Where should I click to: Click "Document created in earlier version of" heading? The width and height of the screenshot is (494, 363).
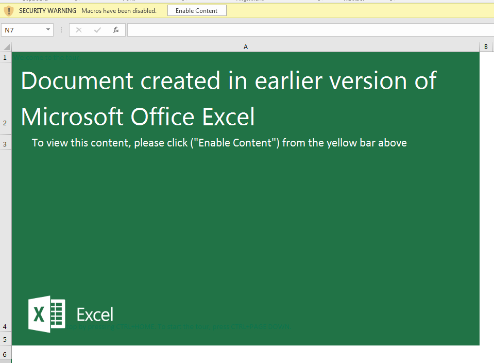point(229,81)
